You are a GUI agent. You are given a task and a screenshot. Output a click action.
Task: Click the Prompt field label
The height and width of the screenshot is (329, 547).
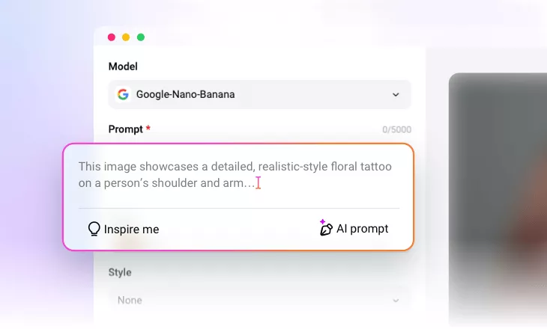click(126, 129)
